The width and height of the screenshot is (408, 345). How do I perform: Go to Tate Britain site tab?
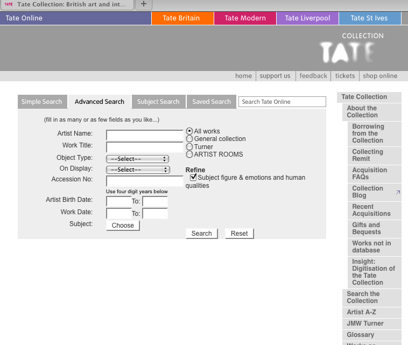(x=182, y=18)
